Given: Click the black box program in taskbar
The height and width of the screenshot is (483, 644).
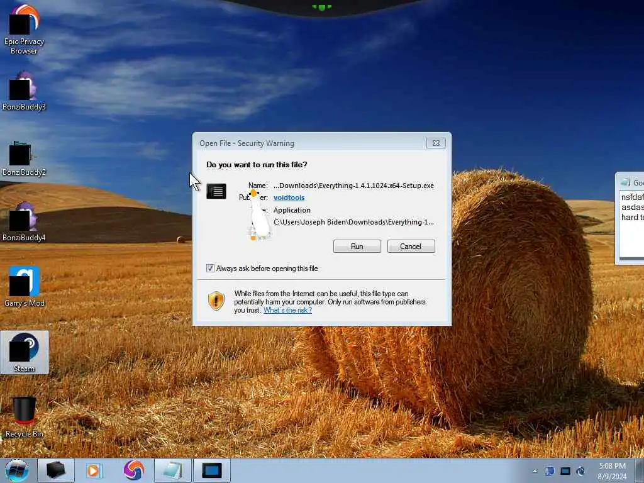Looking at the screenshot, I should (56, 470).
